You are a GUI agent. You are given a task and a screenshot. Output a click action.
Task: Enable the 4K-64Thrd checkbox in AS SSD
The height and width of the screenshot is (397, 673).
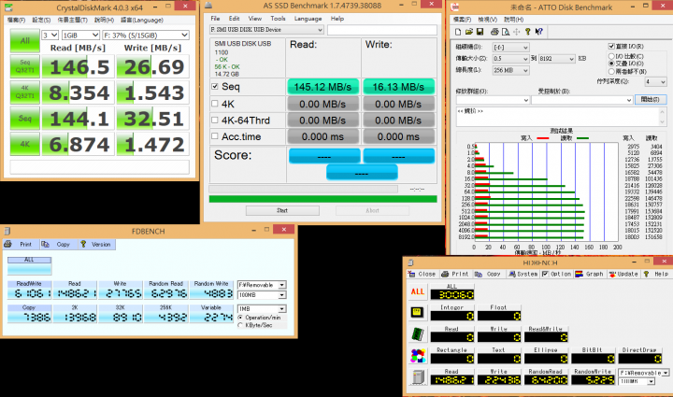215,121
